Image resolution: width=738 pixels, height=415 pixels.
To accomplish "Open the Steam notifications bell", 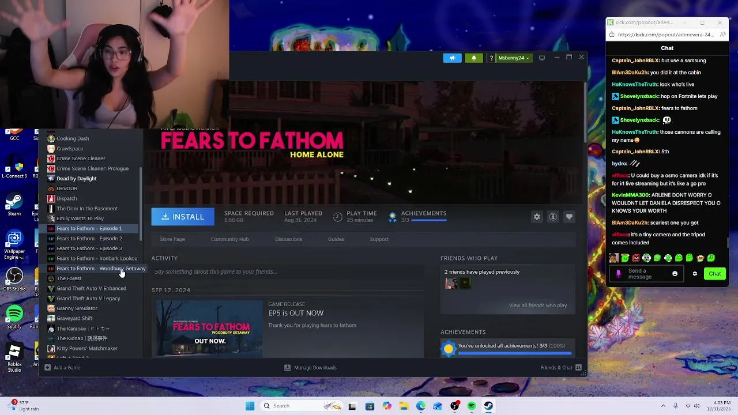I will point(474,58).
